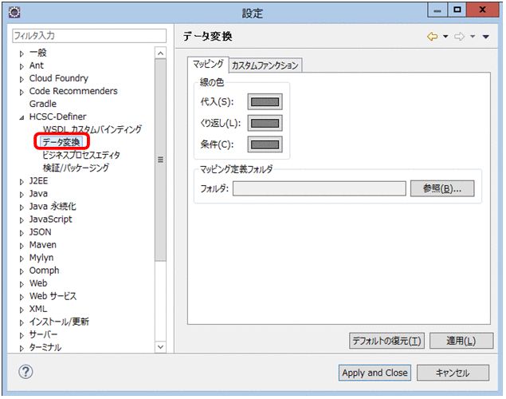
Task: Close the 設定 dialog window
Action: click(x=482, y=10)
